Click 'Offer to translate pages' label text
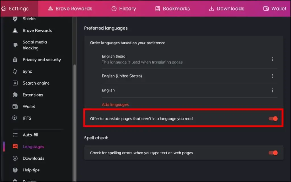Image resolution: width=291 pixels, height=182 pixels. pos(142,119)
